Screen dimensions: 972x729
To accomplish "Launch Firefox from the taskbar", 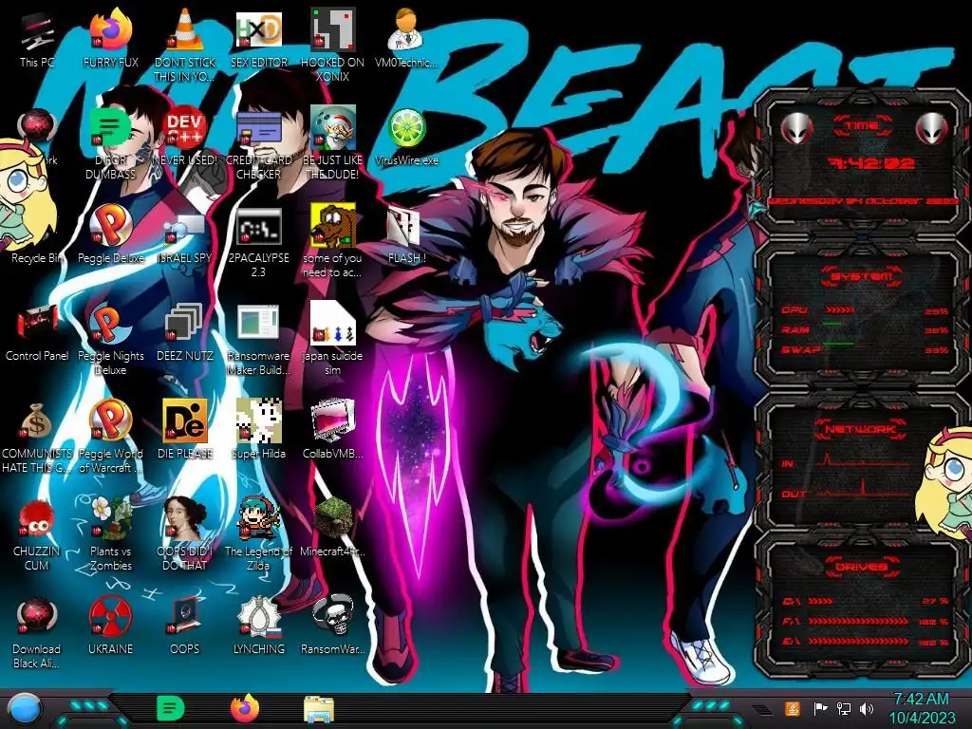I will pos(245,708).
